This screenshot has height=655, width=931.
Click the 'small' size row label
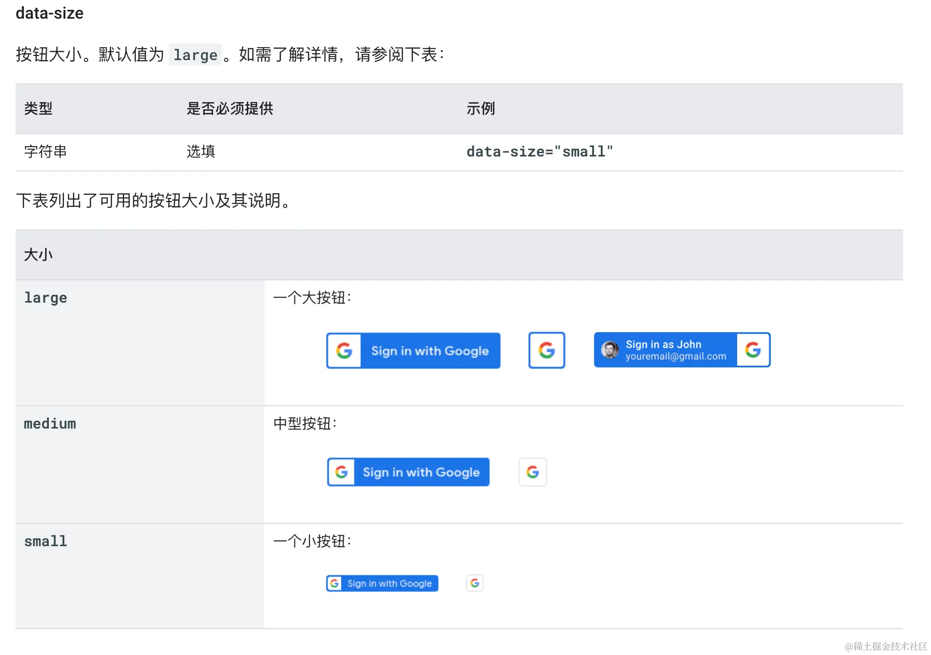(46, 542)
